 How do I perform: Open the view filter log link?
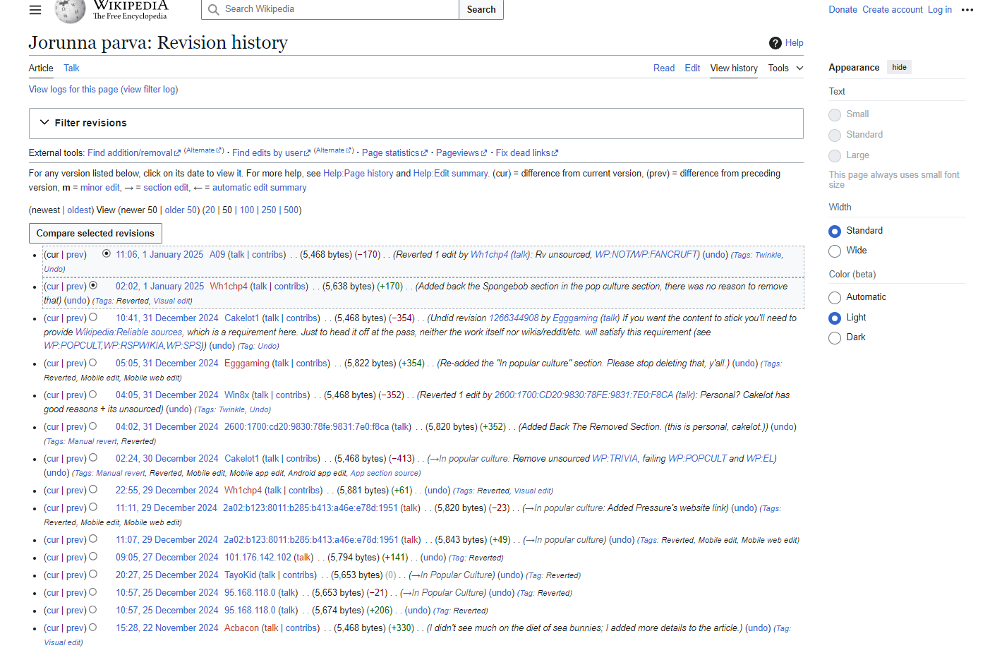coord(151,89)
